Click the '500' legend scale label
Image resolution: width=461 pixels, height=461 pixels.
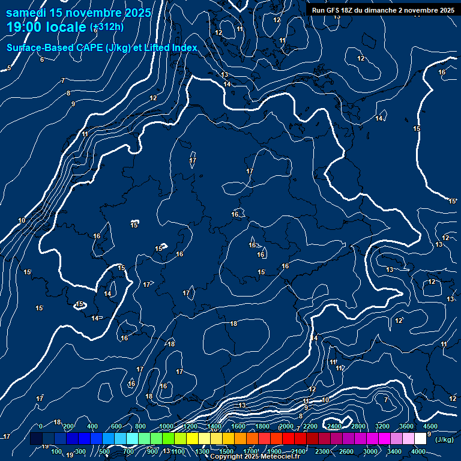click(x=104, y=451)
